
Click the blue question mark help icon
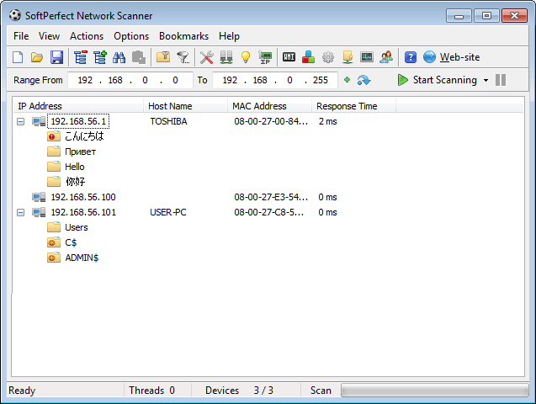(x=411, y=57)
